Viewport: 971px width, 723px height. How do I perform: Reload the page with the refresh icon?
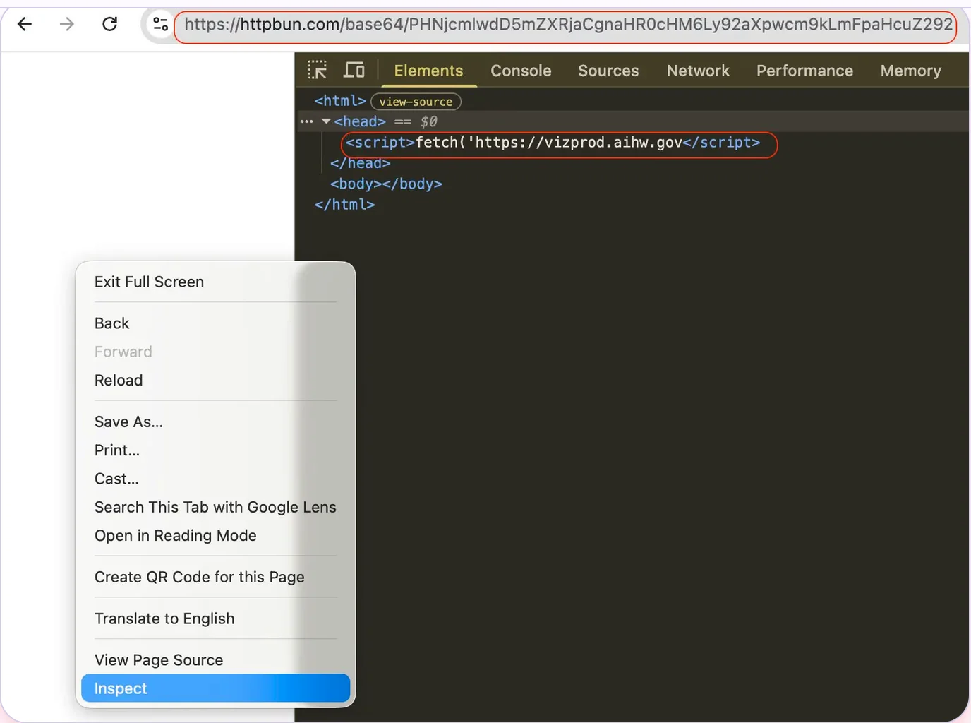point(110,24)
